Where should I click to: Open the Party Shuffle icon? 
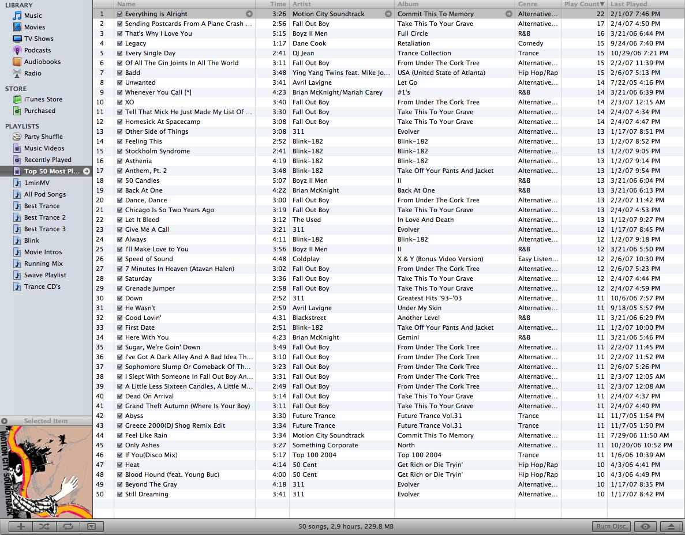17,137
